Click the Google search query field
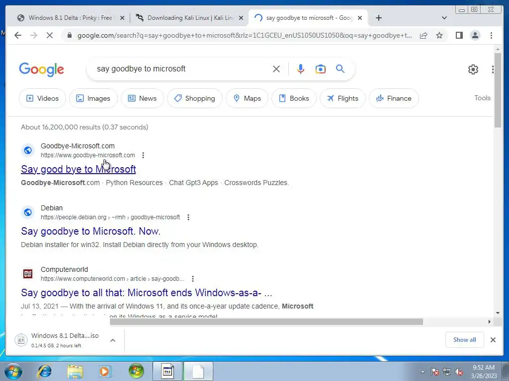Image resolution: width=509 pixels, height=381 pixels. pos(182,68)
